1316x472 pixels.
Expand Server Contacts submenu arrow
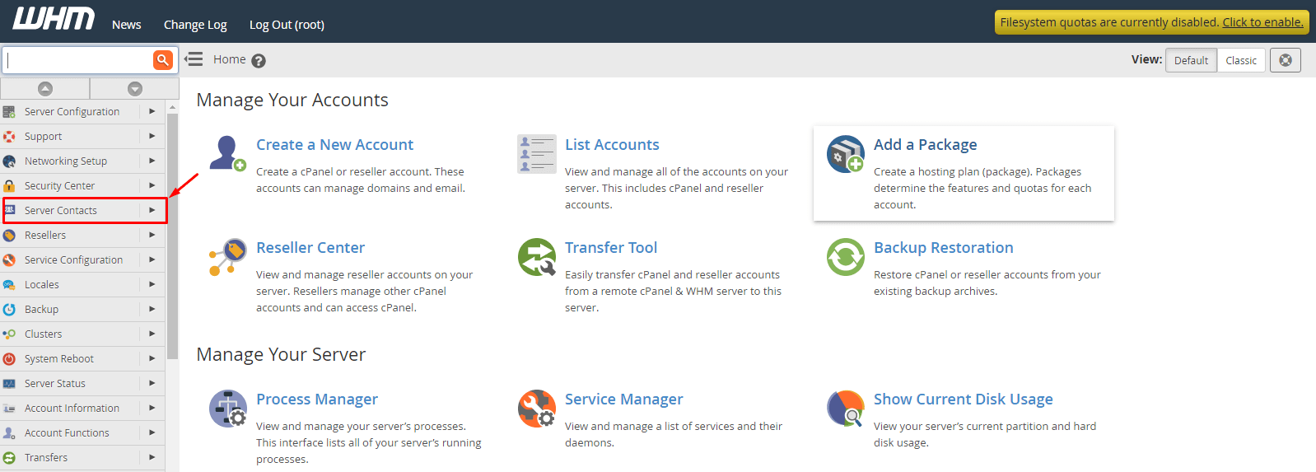[x=152, y=210]
